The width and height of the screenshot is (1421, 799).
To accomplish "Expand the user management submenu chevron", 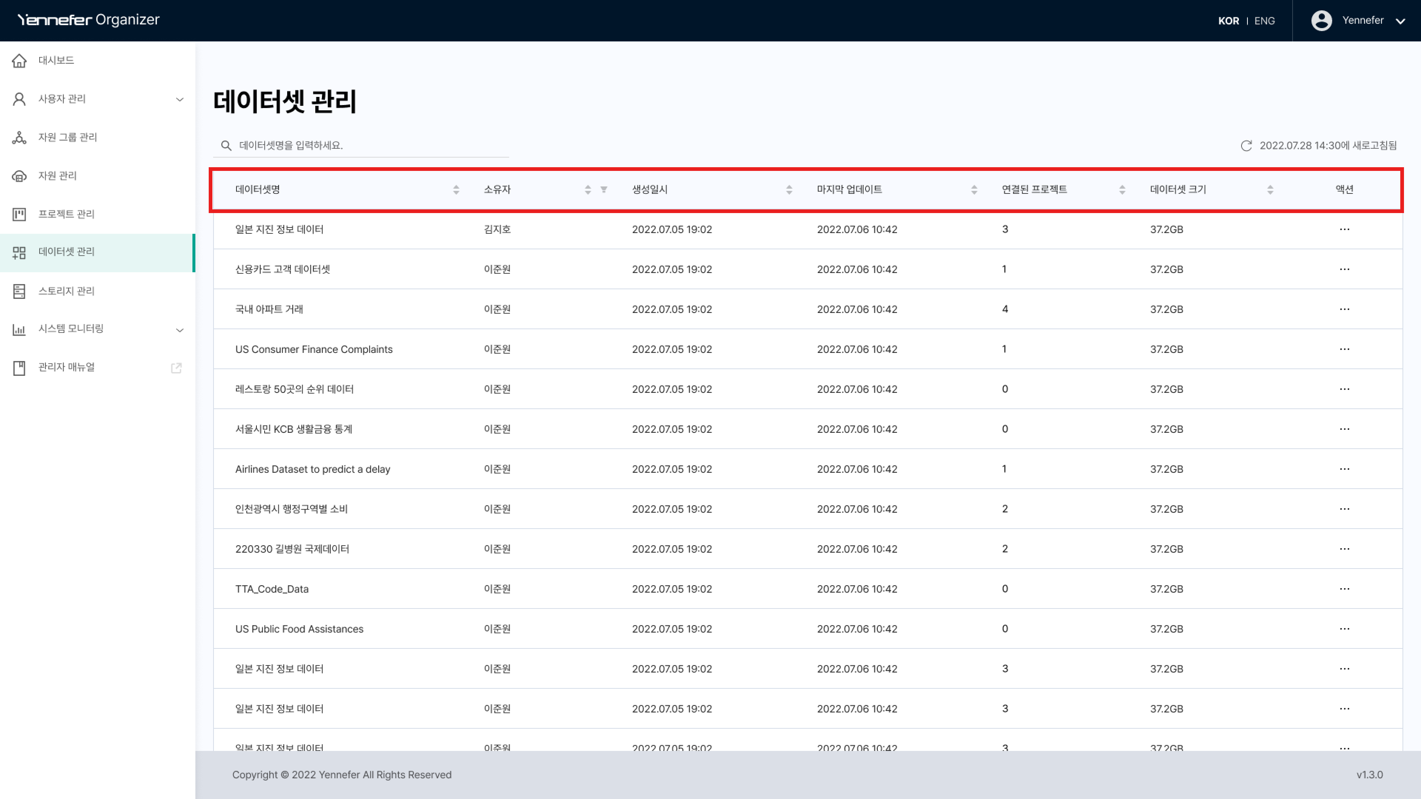I will click(179, 100).
